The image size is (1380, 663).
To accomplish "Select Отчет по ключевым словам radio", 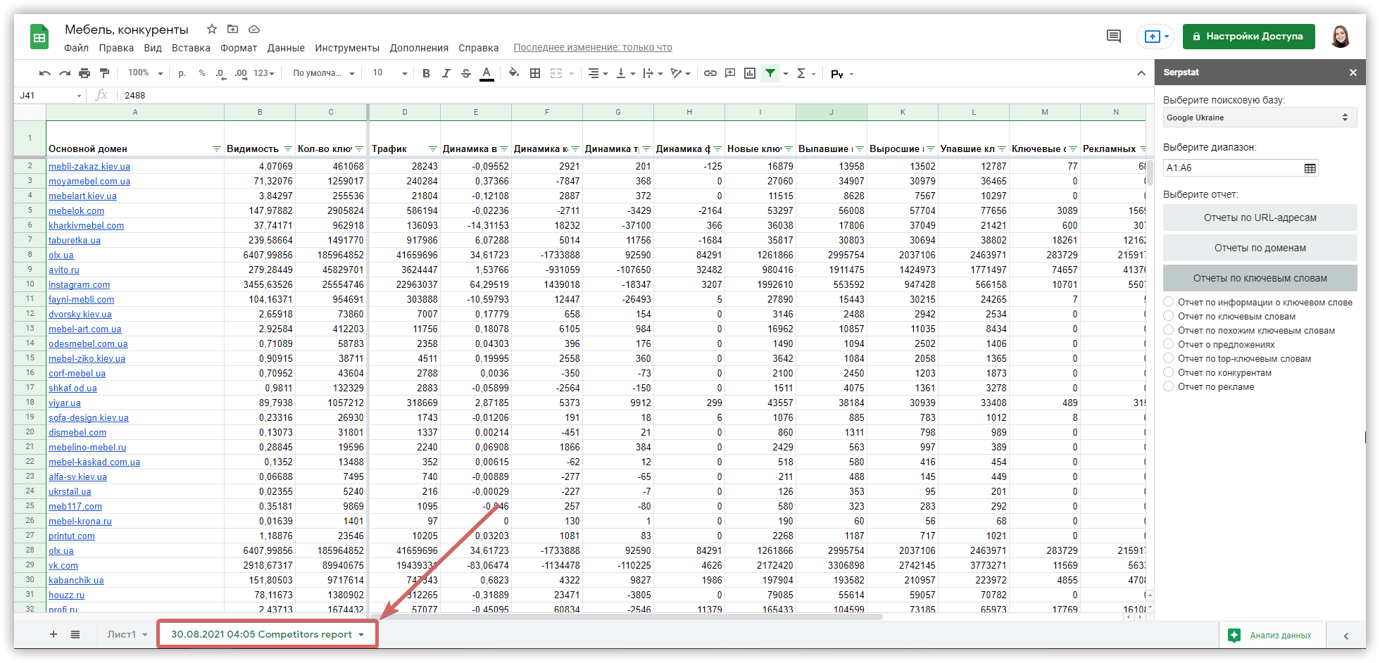I will (x=1169, y=316).
